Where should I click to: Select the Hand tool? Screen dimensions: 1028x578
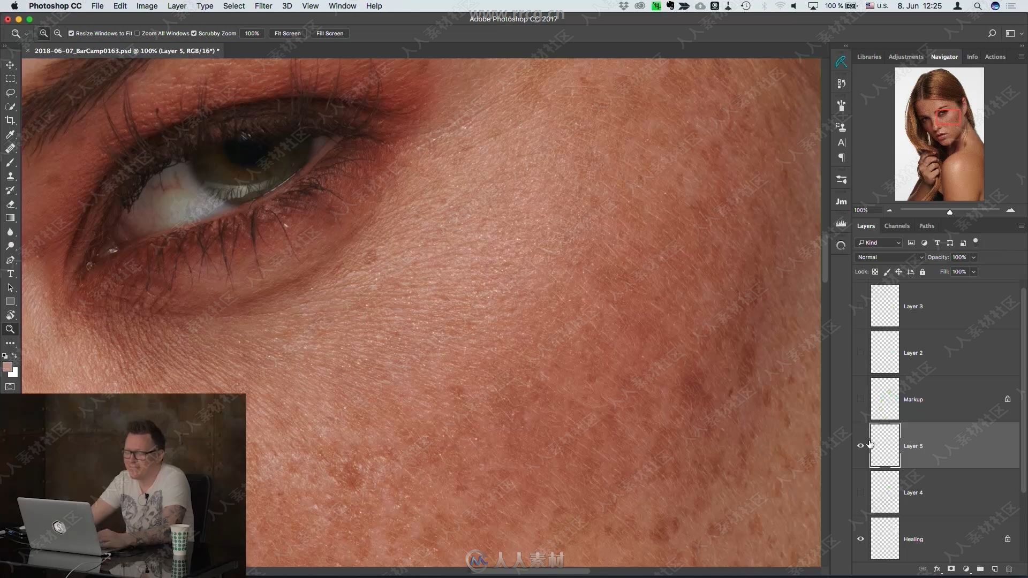tap(10, 315)
